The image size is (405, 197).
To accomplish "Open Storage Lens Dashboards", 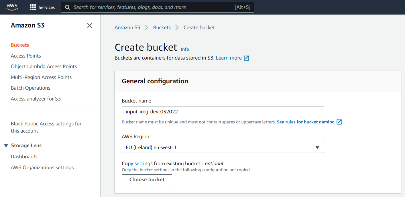I will 24,157.
